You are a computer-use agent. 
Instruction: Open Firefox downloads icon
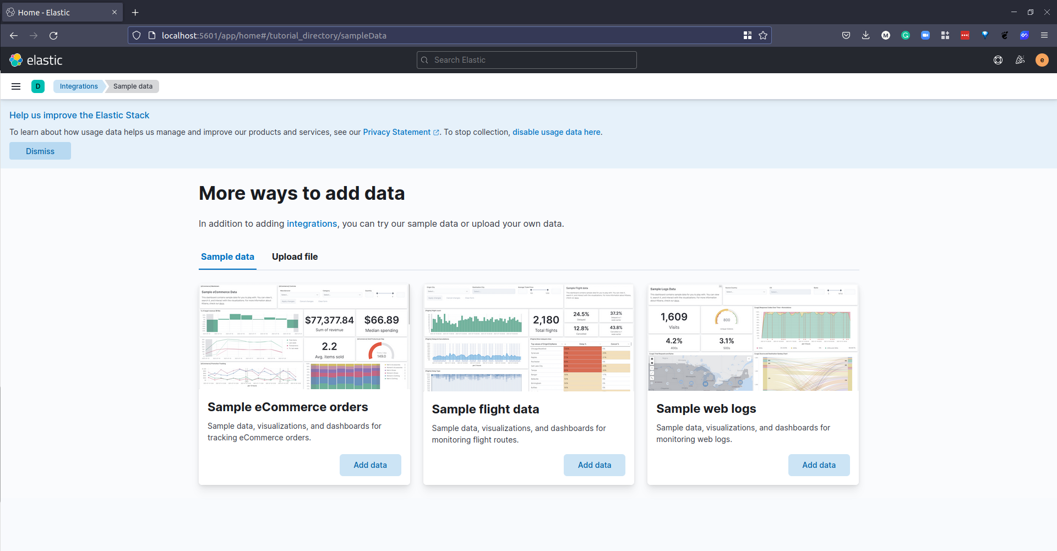tap(865, 35)
